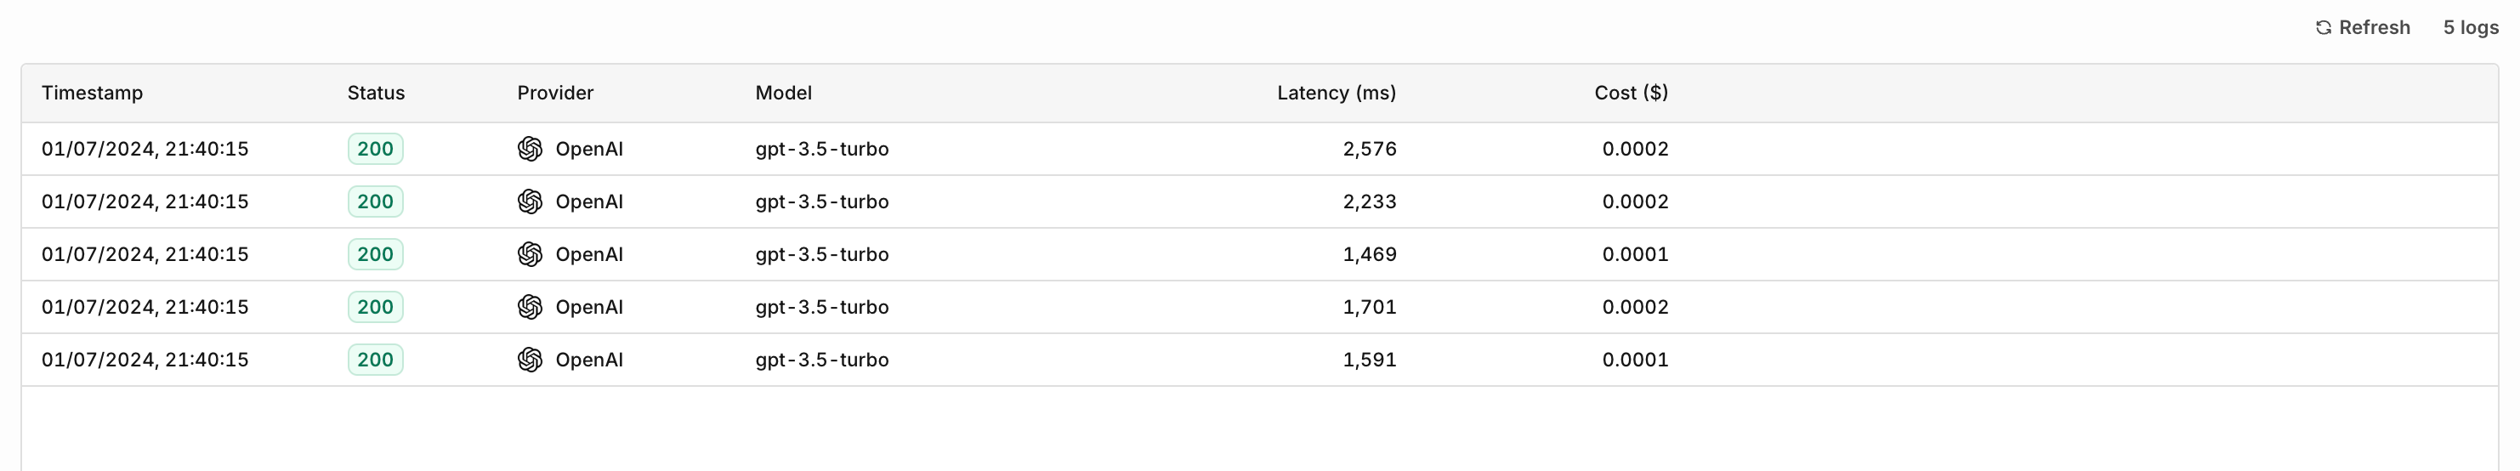Click gpt-3.5-turbo in the 1,701 latency row

pyautogui.click(x=822, y=308)
